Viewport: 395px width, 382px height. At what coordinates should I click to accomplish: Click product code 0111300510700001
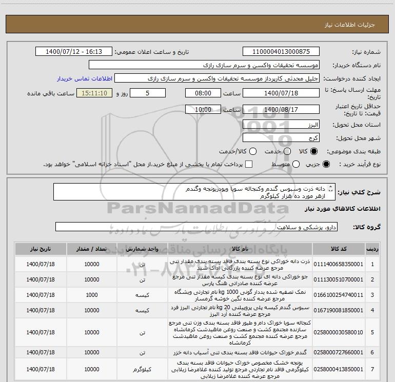(x=339, y=279)
